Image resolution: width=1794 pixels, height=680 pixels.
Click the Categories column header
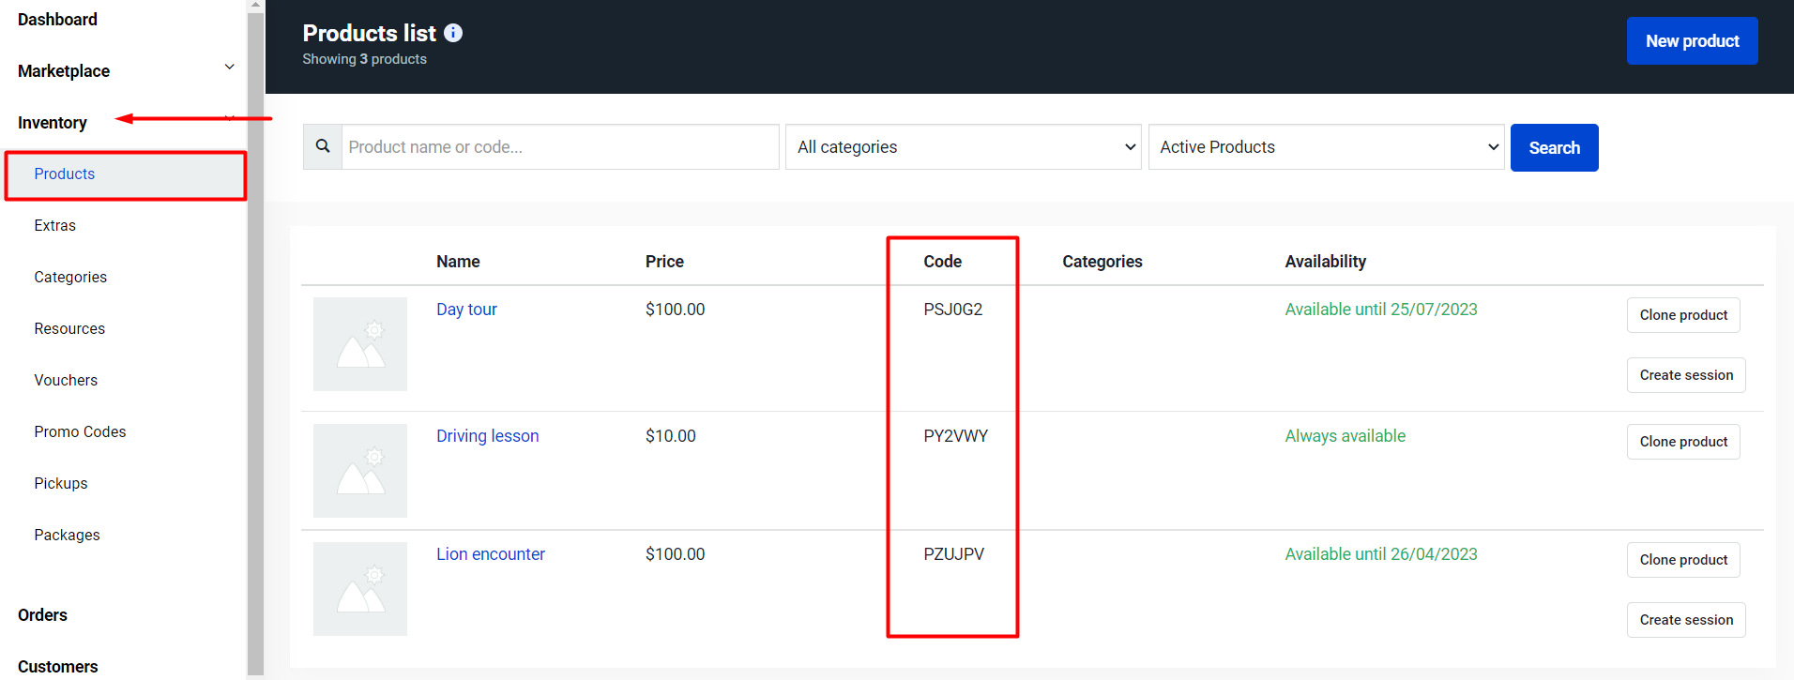pos(1102,262)
